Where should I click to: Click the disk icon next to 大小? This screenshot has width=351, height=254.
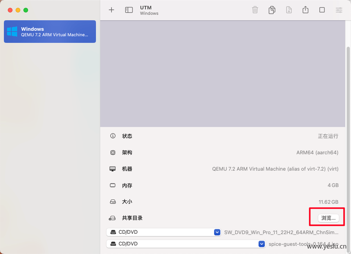click(113, 202)
